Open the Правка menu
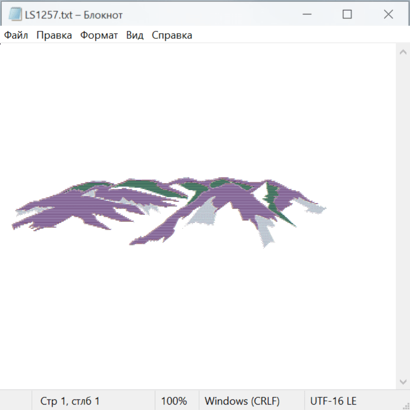Image resolution: width=410 pixels, height=410 pixels. [54, 36]
